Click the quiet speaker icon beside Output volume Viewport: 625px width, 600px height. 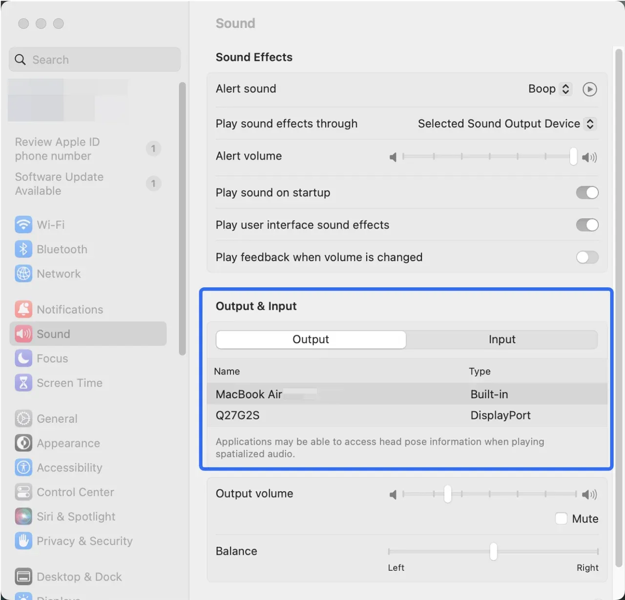393,494
